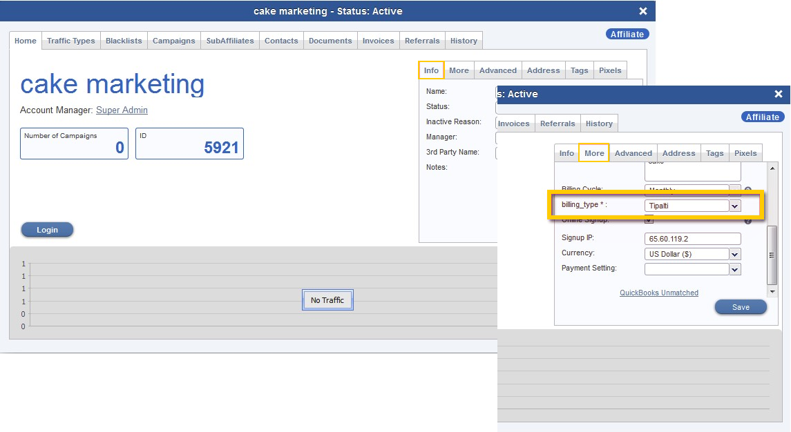Switch to the Traffic Types tab
This screenshot has height=432, width=791.
[70, 41]
